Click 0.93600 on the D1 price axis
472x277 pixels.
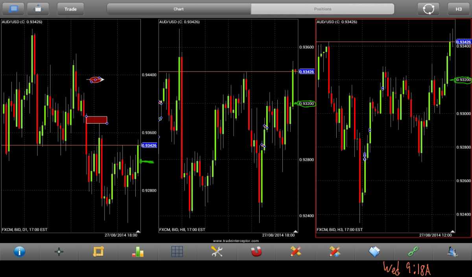[x=149, y=133]
